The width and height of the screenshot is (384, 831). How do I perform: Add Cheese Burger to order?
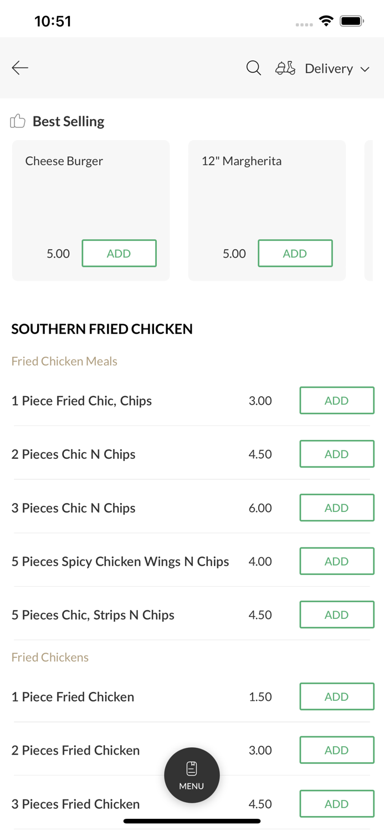click(x=119, y=253)
